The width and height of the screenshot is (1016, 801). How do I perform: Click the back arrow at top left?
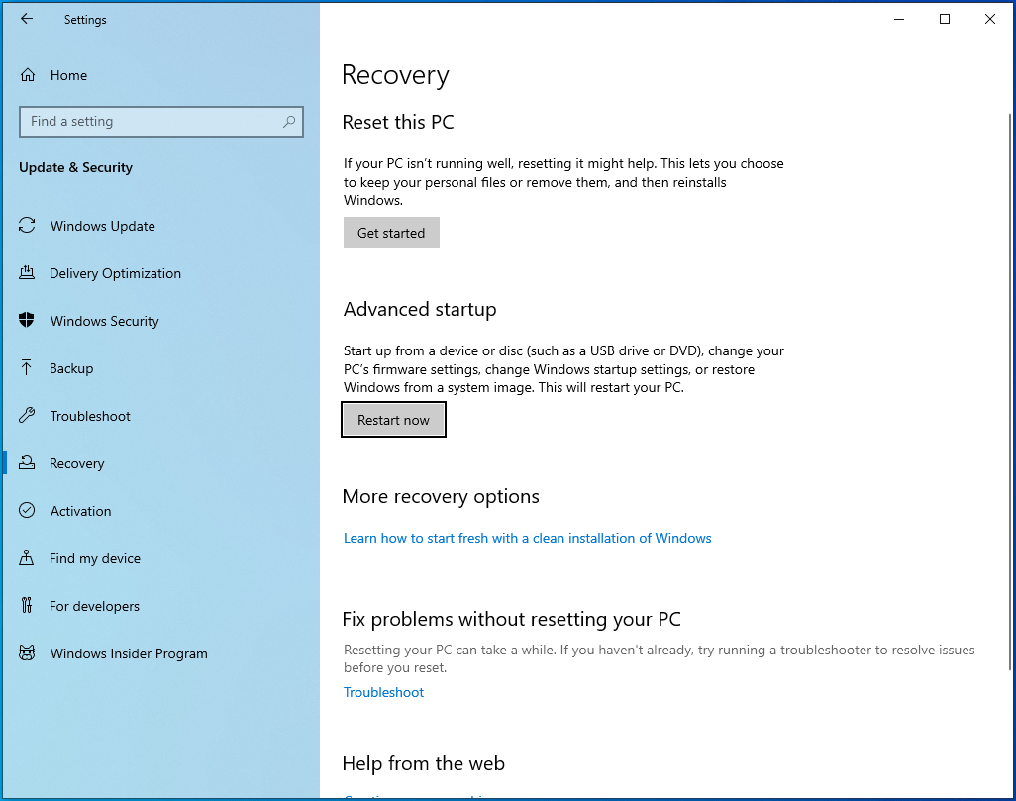coord(27,19)
